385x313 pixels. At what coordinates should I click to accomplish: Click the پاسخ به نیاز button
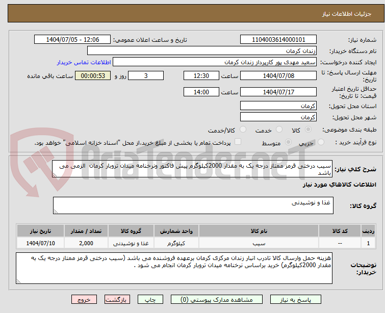click(296, 300)
